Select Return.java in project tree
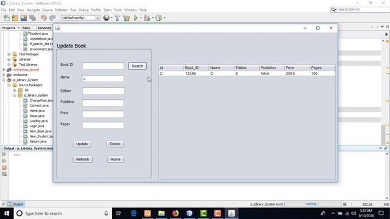390x219 pixels. [x=38, y=142]
